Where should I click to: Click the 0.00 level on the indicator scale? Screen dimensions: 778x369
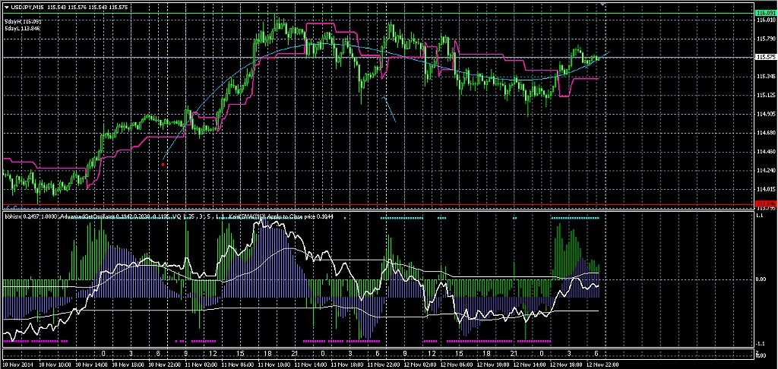(762, 279)
